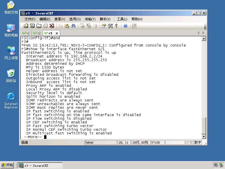This screenshot has height=169, width=225.
Task: Click the Public Key Assistant key icon
Action: tap(116, 26)
